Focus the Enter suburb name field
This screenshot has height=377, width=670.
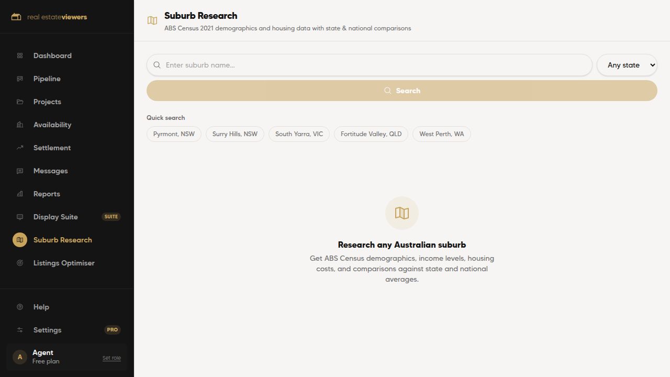coord(370,65)
